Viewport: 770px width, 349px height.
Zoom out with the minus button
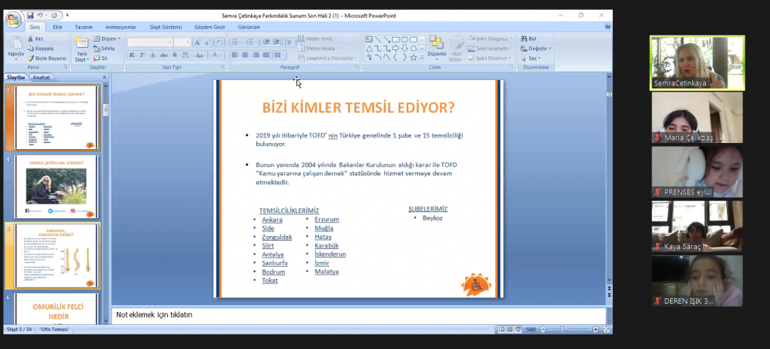pyautogui.click(x=543, y=329)
